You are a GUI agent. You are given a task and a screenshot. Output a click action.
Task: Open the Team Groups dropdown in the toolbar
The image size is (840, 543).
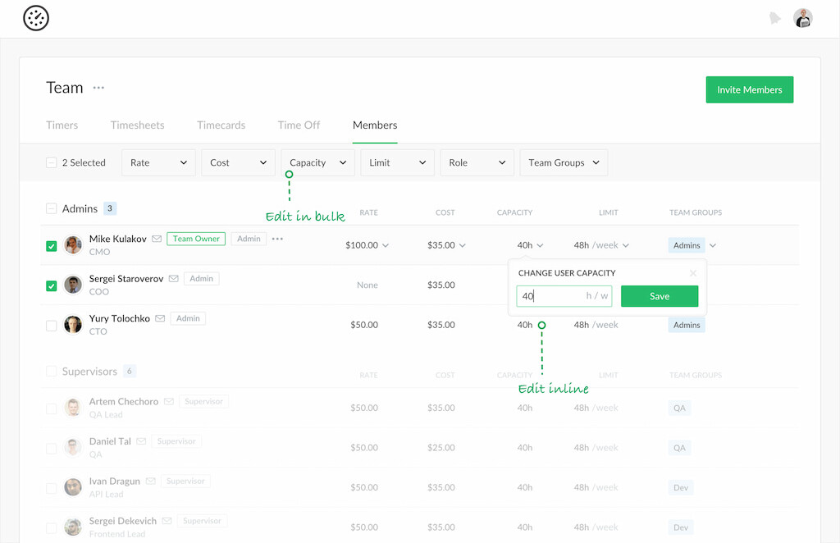coord(564,162)
